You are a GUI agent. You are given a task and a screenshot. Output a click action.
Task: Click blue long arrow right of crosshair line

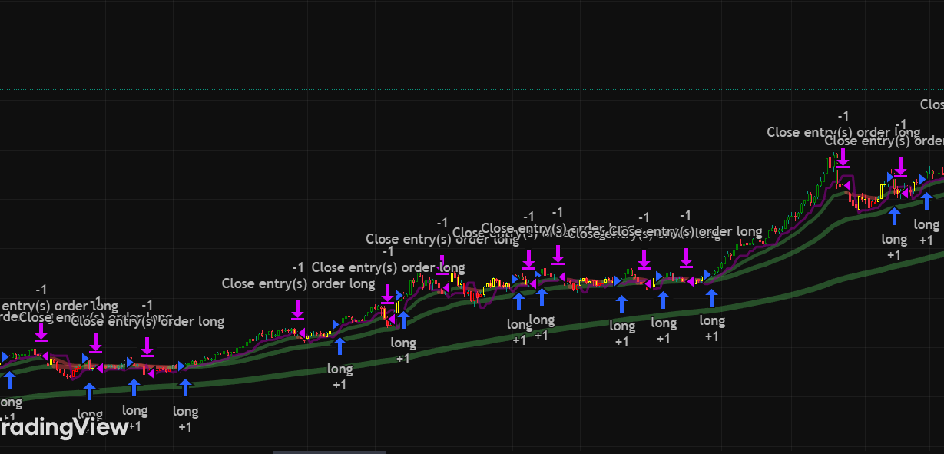[x=340, y=346]
